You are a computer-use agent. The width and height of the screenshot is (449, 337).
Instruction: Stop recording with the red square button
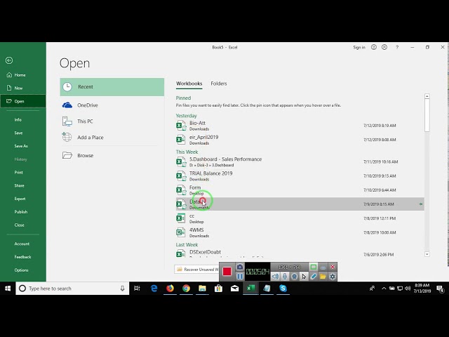227,272
